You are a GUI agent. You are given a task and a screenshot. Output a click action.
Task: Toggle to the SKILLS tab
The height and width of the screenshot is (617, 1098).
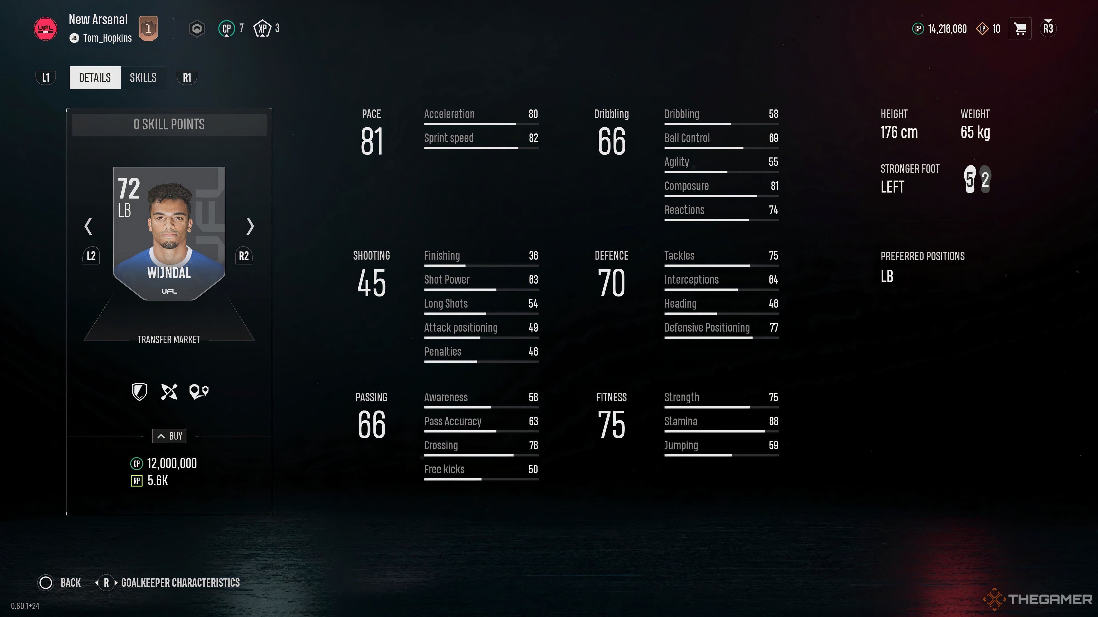point(143,78)
